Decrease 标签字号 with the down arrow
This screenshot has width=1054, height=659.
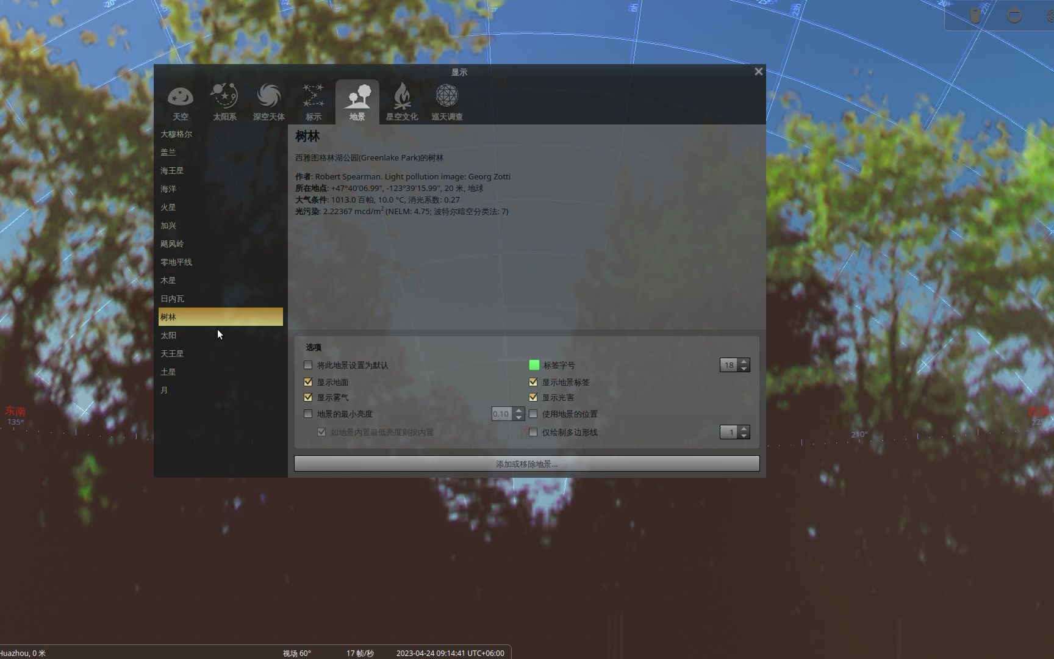(744, 369)
